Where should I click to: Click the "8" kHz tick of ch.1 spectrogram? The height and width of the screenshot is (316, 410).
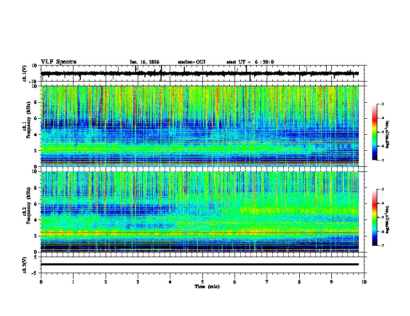point(36,102)
